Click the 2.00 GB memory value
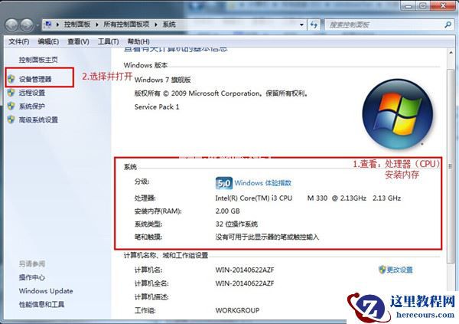Screen dimensions: 459x324 (227, 211)
